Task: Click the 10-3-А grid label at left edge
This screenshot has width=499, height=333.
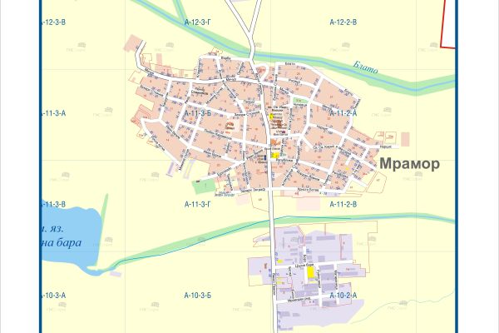Action: tap(53, 296)
